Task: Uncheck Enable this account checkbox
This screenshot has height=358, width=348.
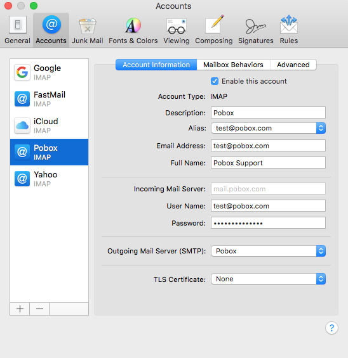Action: [x=215, y=81]
